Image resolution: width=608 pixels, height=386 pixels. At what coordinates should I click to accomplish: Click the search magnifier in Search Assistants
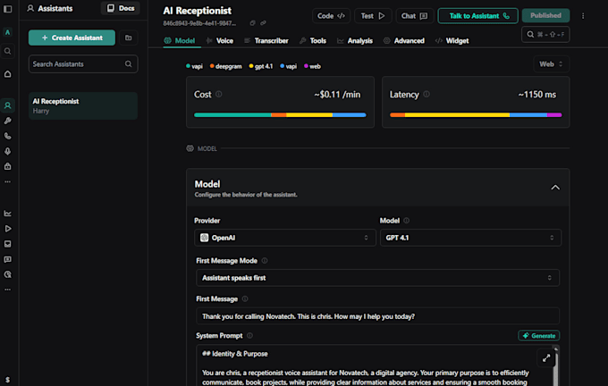coord(129,64)
